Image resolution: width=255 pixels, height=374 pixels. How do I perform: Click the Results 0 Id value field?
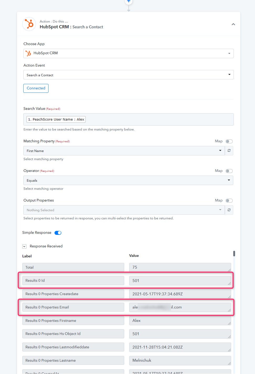[x=180, y=281]
